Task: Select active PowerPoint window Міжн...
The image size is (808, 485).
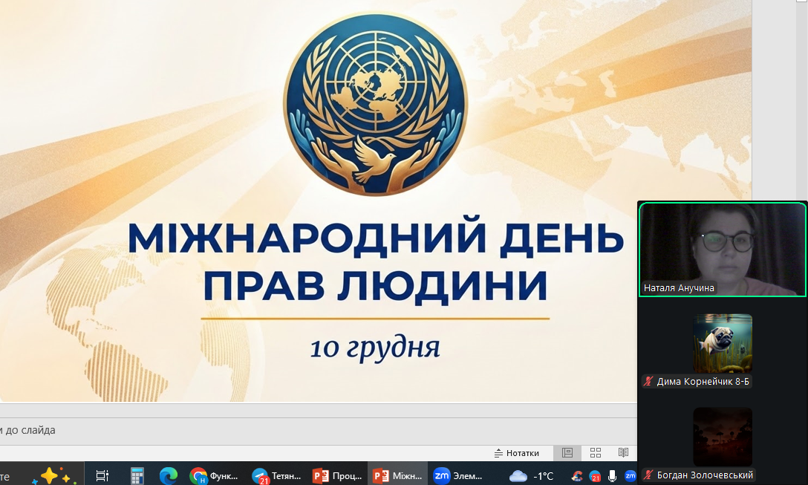Action: (397, 475)
